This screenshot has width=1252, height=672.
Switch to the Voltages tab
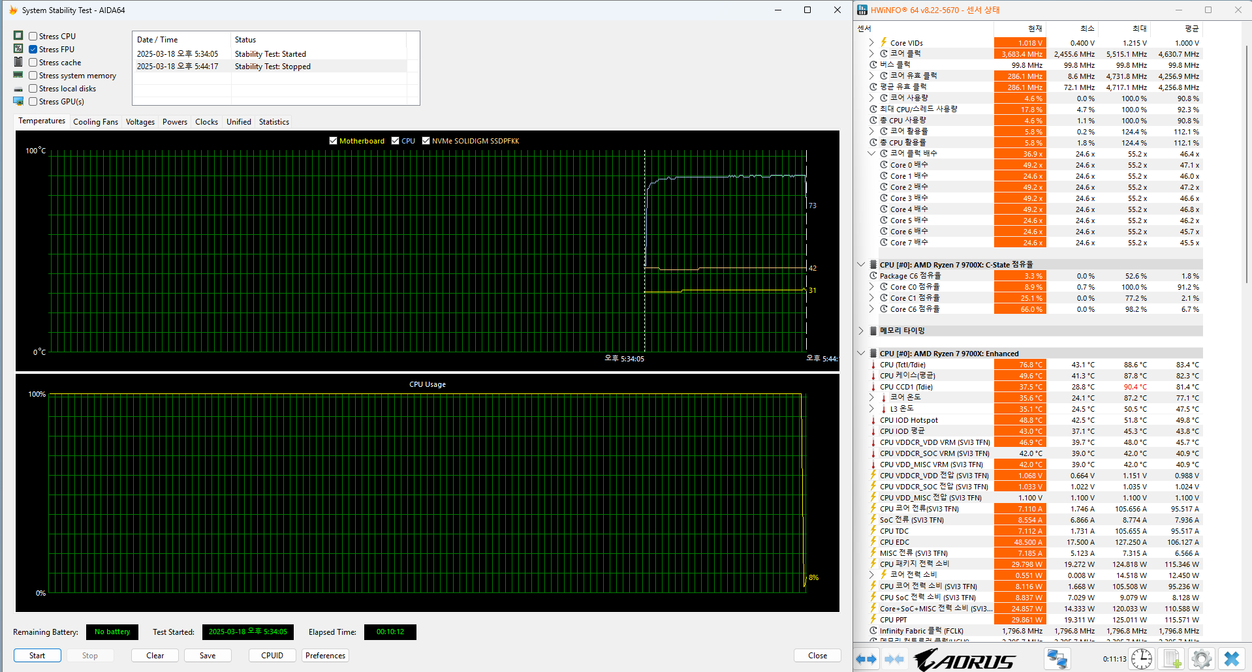tap(140, 122)
